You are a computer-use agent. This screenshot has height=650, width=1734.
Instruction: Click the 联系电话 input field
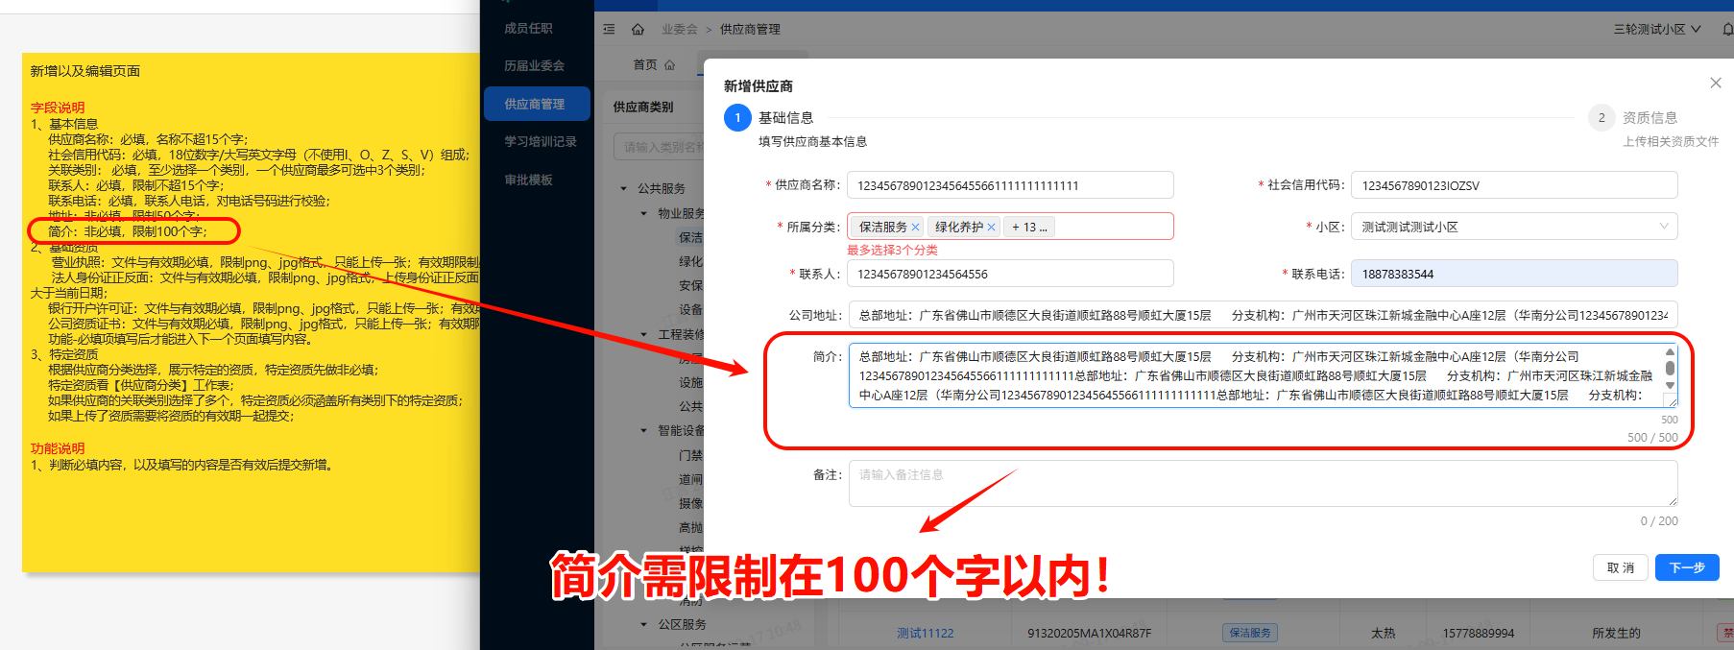click(x=1514, y=274)
